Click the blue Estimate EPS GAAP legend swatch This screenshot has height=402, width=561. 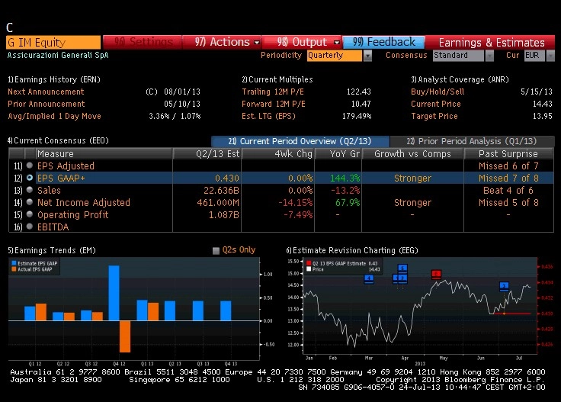pos(14,263)
